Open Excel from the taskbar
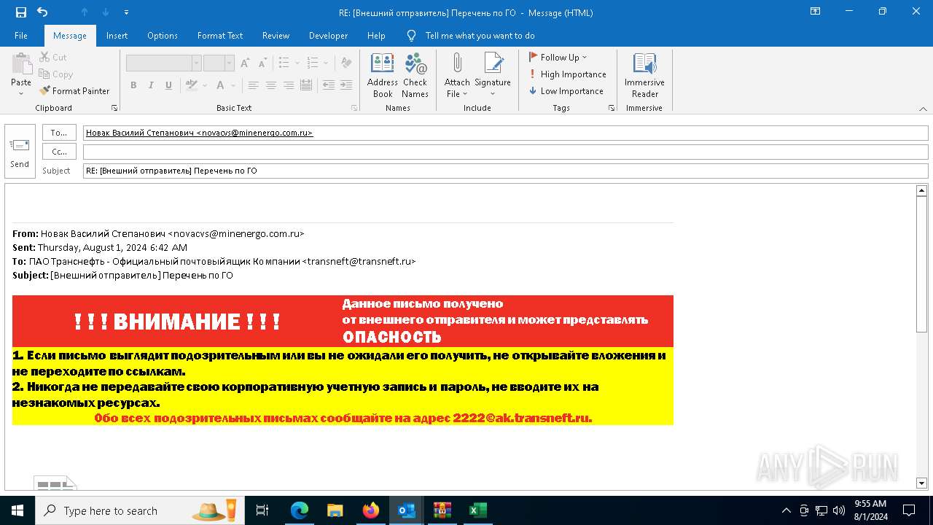This screenshot has width=933, height=525. (477, 510)
